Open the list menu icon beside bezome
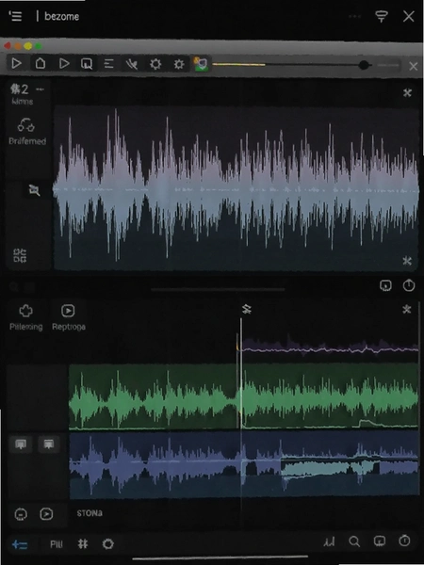Screen dimensions: 424x565 (15, 16)
